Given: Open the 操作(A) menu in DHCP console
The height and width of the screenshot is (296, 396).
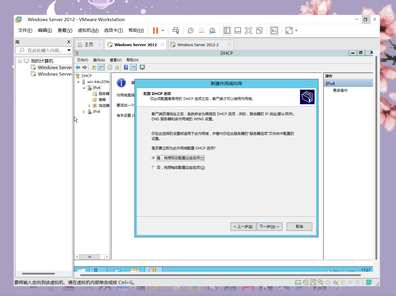Looking at the screenshot, I should (x=99, y=60).
